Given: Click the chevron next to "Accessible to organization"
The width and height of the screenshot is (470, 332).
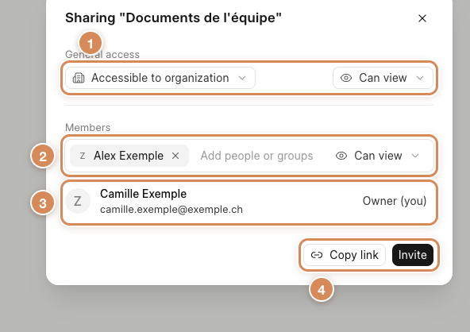Looking at the screenshot, I should coord(242,78).
